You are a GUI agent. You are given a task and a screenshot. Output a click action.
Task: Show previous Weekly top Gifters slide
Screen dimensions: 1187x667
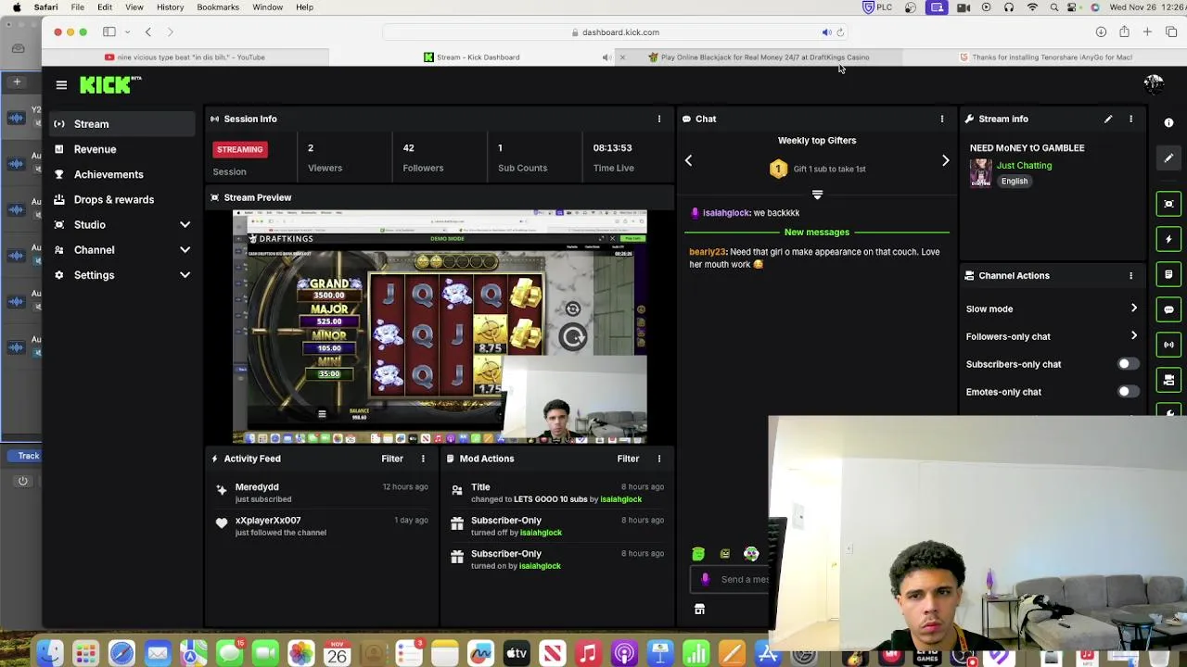(x=688, y=160)
